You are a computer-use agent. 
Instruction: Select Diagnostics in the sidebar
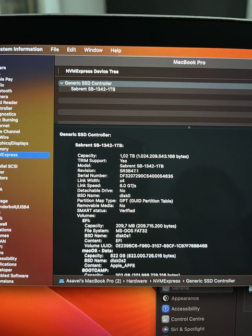tap(8, 114)
